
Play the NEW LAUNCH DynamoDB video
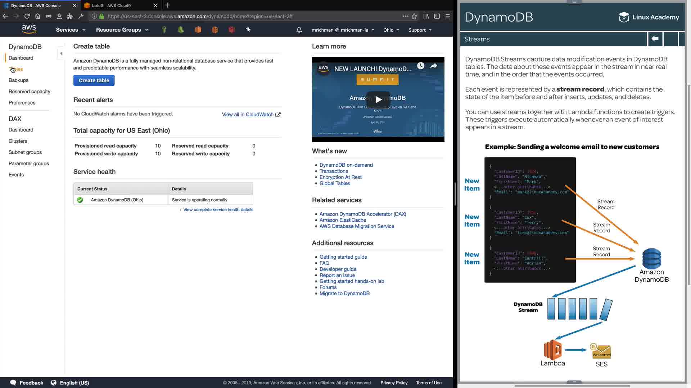tap(378, 100)
